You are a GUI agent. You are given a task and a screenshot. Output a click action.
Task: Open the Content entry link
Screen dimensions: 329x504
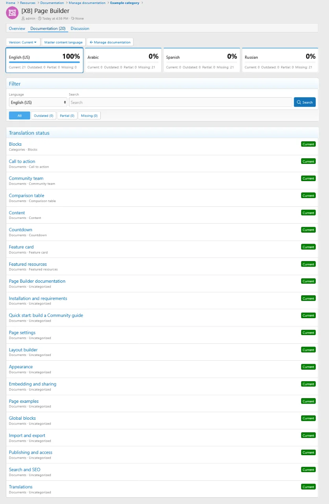[17, 213]
